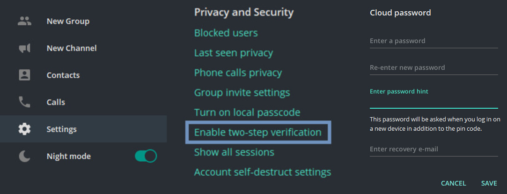The height and width of the screenshot is (194, 507).
Task: Focus the Enter a password field
Action: click(434, 41)
